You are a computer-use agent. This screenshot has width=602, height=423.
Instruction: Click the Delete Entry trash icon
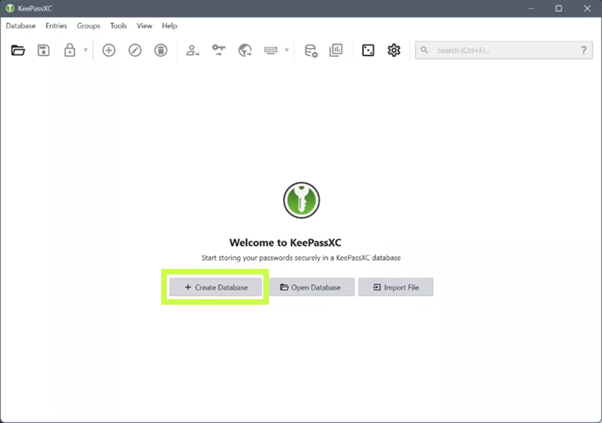161,50
